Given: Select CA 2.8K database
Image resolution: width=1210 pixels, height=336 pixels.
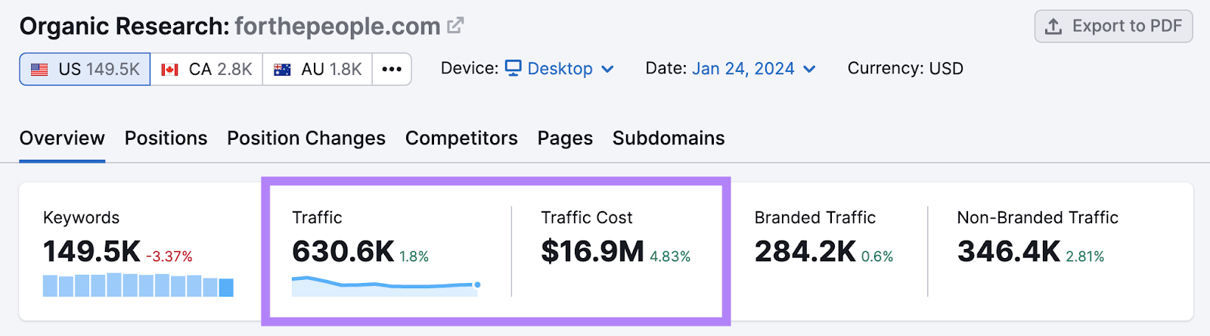Looking at the screenshot, I should (x=206, y=70).
